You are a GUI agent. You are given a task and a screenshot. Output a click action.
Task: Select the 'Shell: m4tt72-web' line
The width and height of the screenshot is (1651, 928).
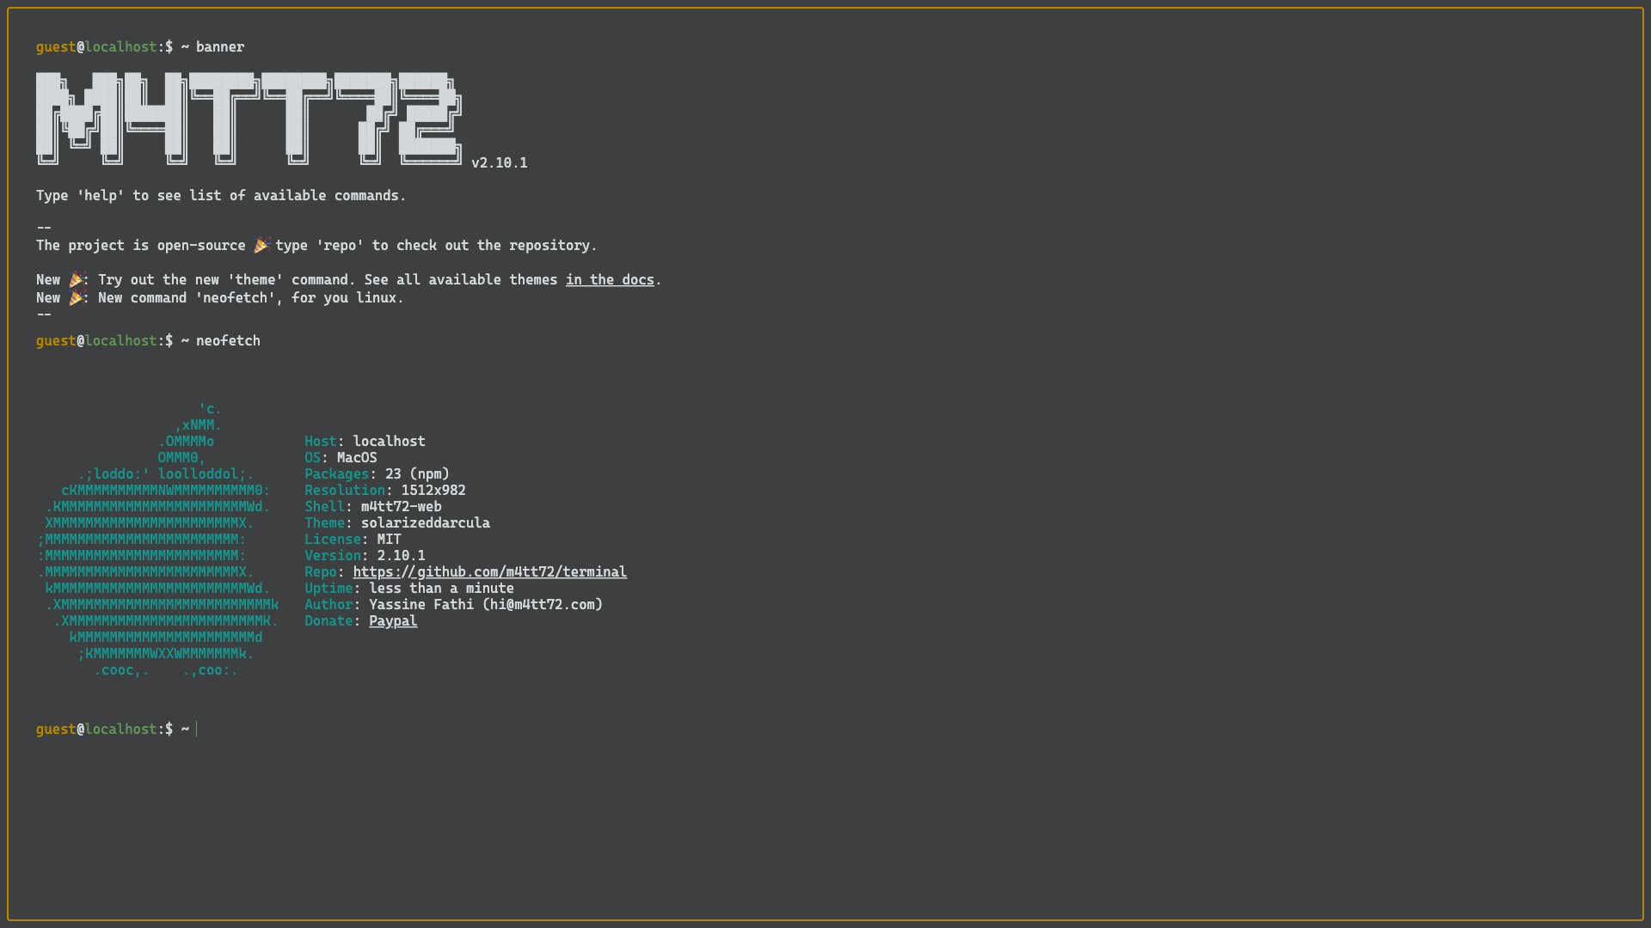point(373,507)
